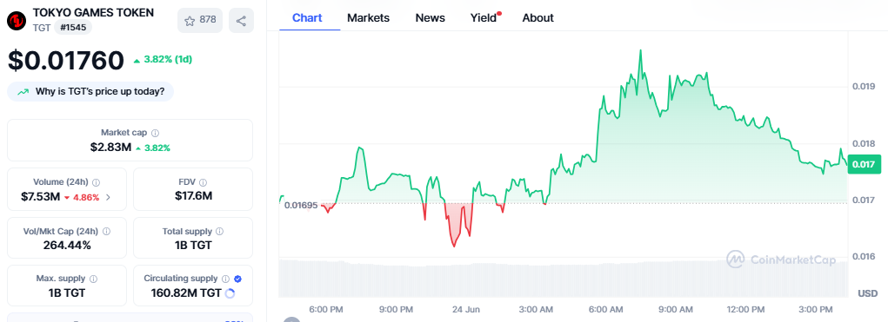Image resolution: width=888 pixels, height=322 pixels.
Task: Click the Circulating supply info icon
Action: pyautogui.click(x=225, y=279)
